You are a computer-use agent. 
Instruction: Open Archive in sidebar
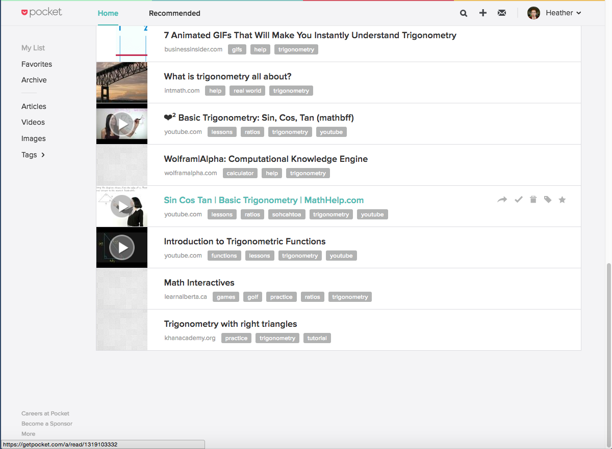[34, 80]
